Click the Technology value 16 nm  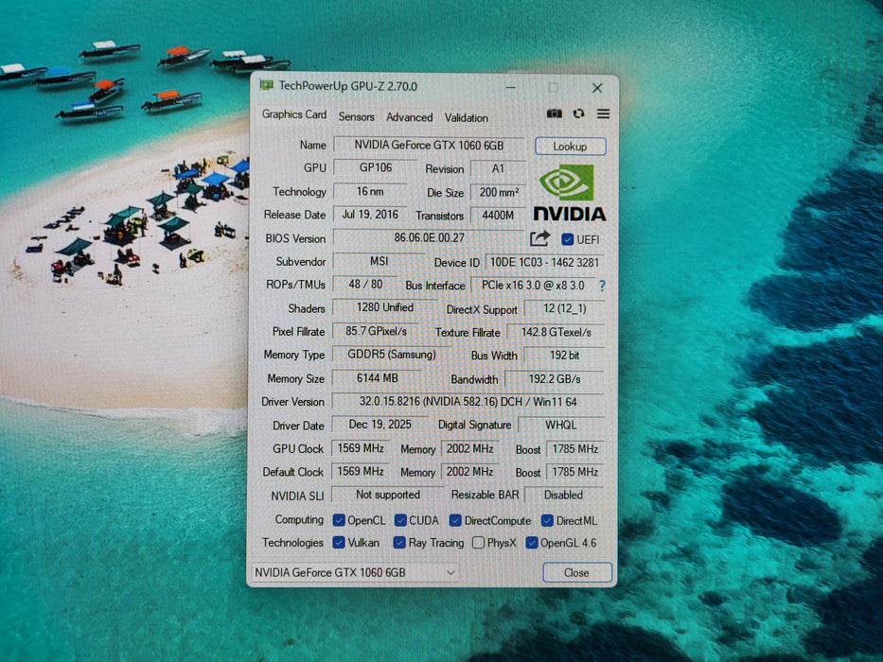(370, 191)
